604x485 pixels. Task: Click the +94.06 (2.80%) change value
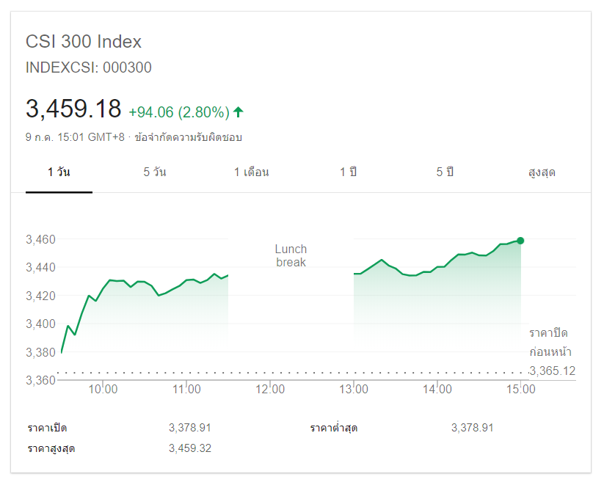[x=179, y=112]
